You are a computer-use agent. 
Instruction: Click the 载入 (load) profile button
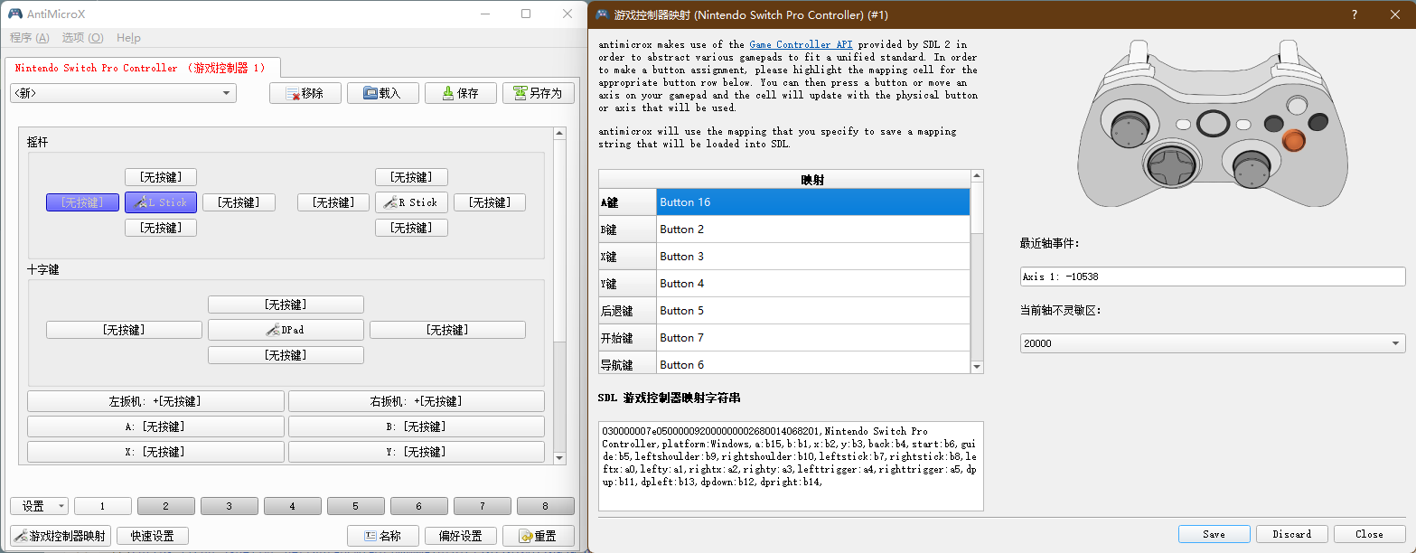tap(382, 93)
